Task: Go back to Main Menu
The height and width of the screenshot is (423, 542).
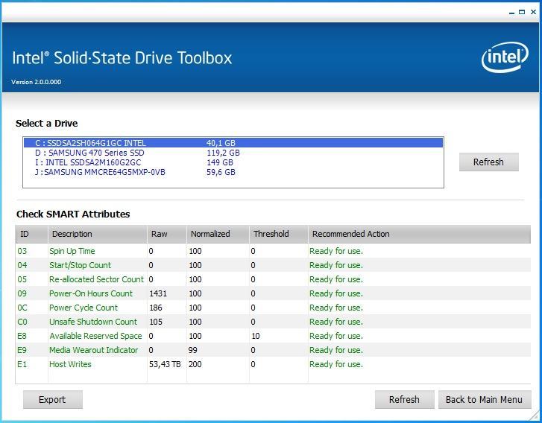Action: [x=485, y=399]
